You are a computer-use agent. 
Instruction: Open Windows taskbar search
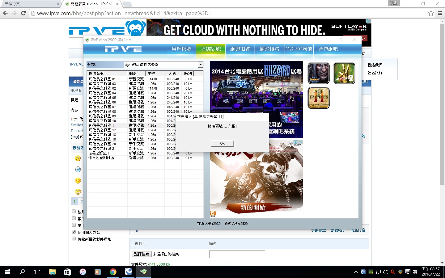[x=22, y=272]
